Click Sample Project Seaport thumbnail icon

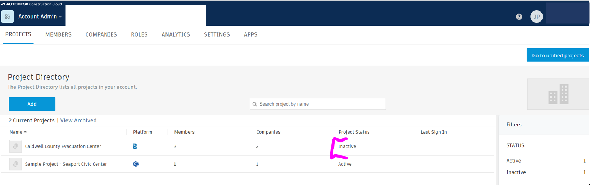tap(15, 164)
